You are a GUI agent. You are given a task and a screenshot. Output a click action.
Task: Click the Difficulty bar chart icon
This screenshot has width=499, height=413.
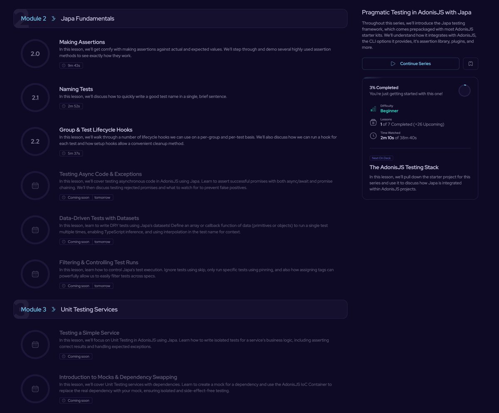(x=373, y=109)
